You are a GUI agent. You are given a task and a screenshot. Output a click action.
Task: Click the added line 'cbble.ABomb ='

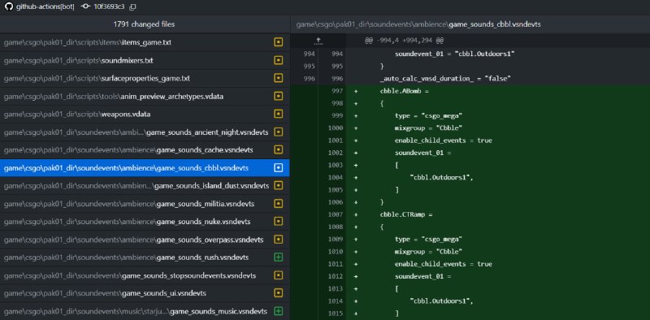click(404, 91)
